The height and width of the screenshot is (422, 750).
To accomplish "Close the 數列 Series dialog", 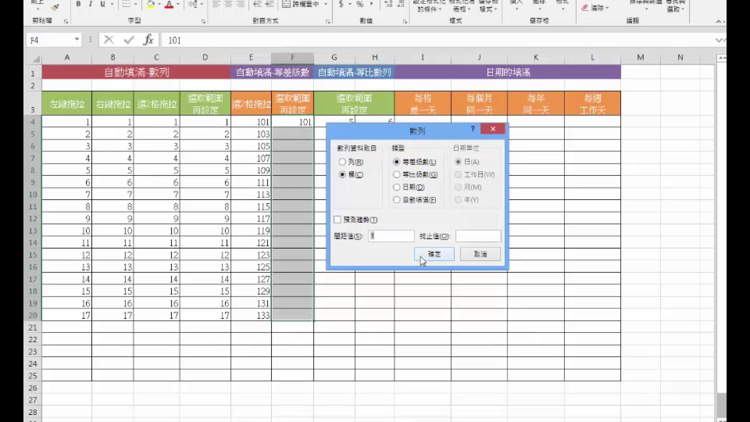I will [x=492, y=129].
